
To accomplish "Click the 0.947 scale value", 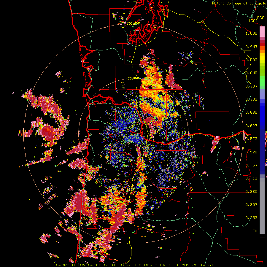I will 251,47.
